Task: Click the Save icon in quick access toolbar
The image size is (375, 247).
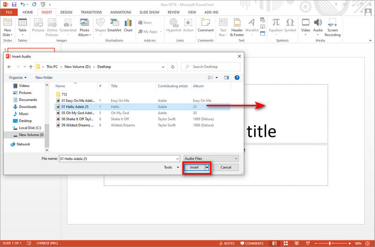Action: point(14,4)
